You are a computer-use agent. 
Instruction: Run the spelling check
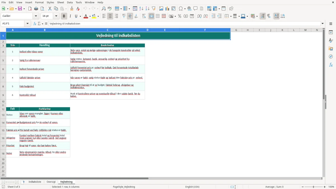110,9
